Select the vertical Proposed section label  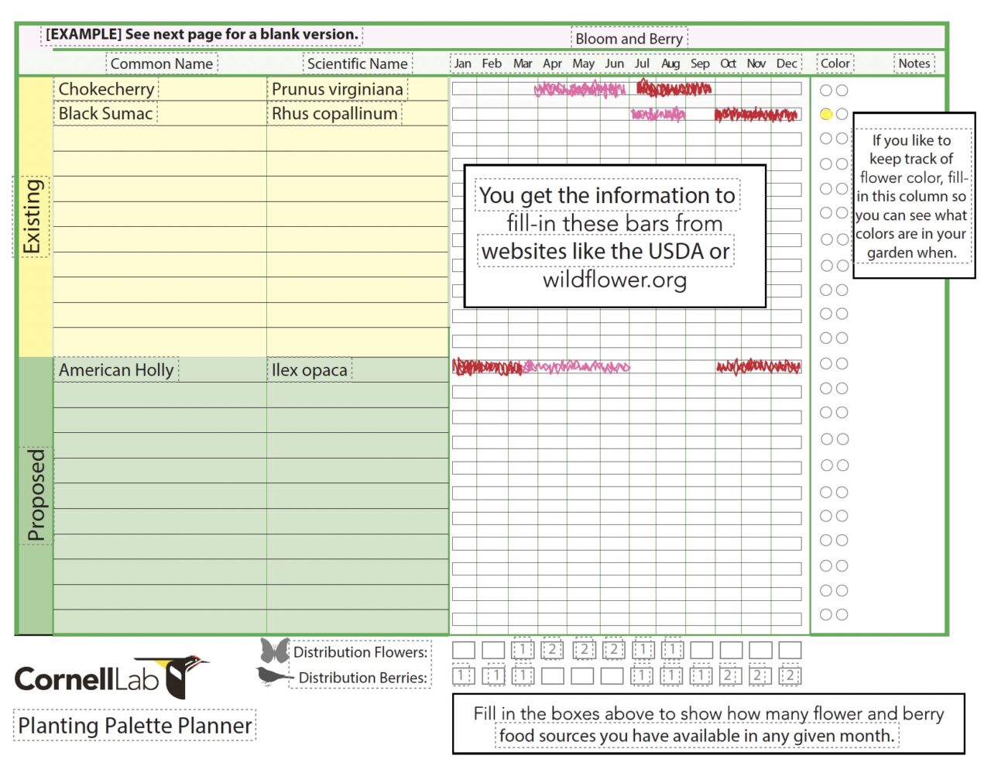coord(36,496)
